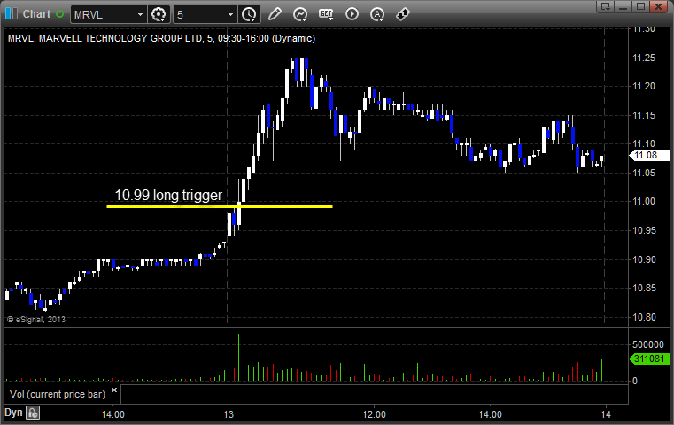The image size is (674, 425).
Task: Open the symbol settings gear menu
Action: pyautogui.click(x=159, y=15)
